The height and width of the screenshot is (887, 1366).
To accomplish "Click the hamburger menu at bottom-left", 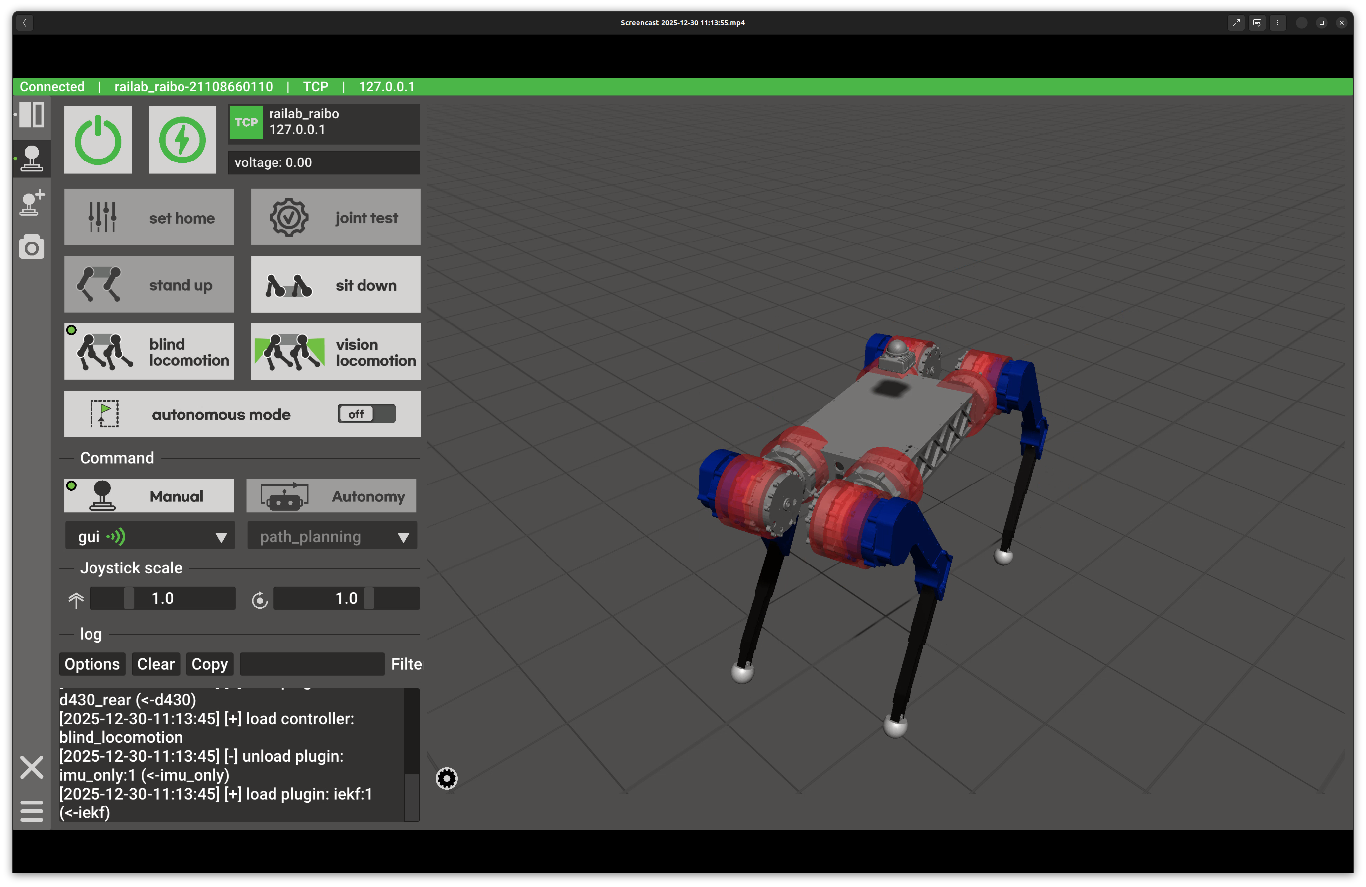I will [x=31, y=811].
